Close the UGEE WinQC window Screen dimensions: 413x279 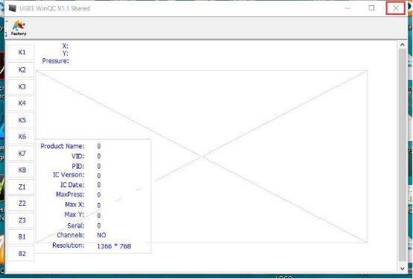(x=395, y=8)
